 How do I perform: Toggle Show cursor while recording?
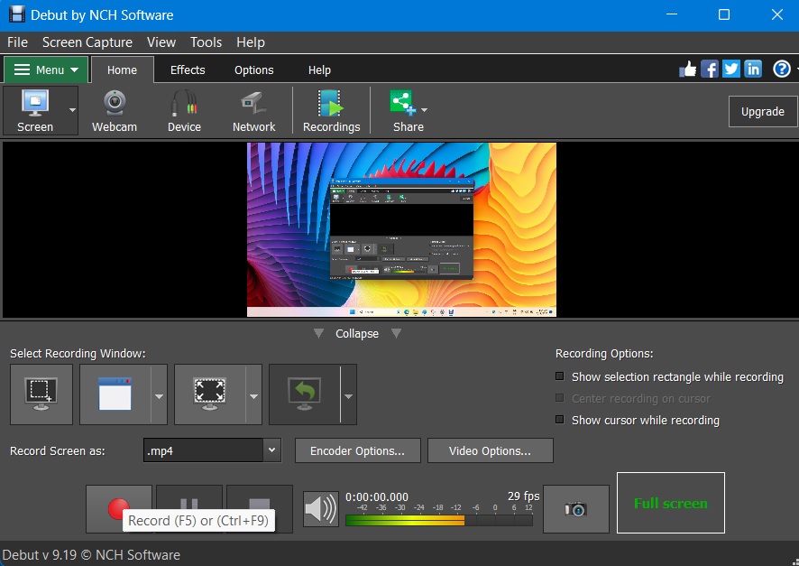click(x=559, y=420)
